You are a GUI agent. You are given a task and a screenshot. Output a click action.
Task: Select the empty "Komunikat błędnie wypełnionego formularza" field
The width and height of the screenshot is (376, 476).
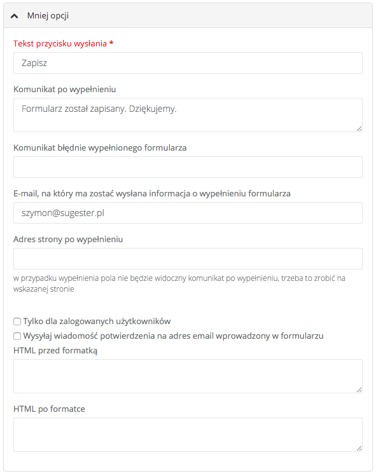pos(188,167)
